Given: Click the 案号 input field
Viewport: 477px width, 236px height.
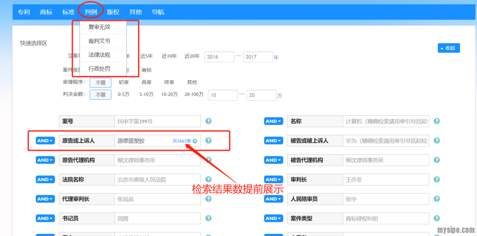Looking at the screenshot, I should 157,121.
